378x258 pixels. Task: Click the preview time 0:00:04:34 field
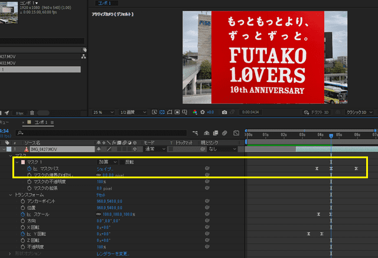coord(250,112)
